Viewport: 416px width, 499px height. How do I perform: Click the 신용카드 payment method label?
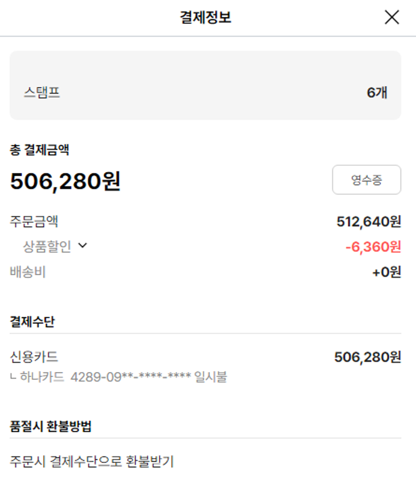click(x=34, y=357)
